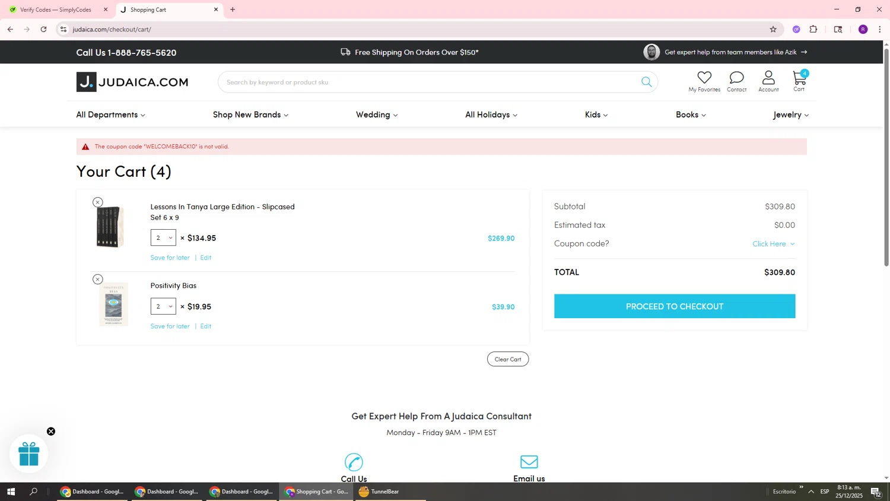This screenshot has width=890, height=501.
Task: Click Get expert help from team members
Action: (736, 52)
